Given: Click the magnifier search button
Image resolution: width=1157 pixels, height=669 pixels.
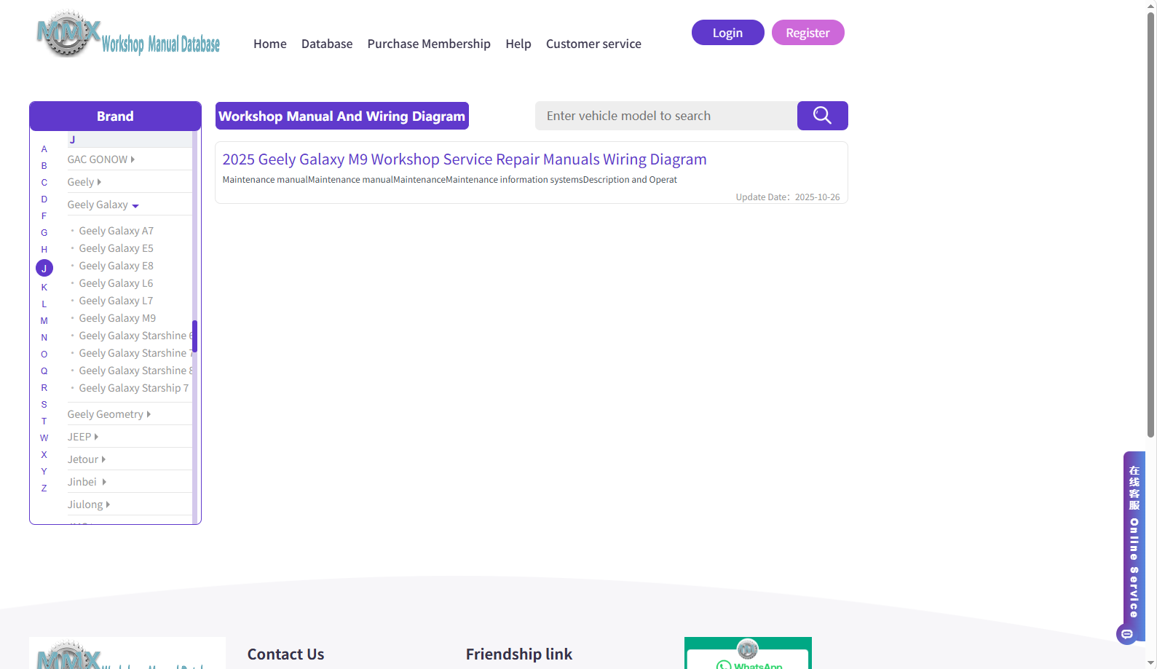Looking at the screenshot, I should pos(822,116).
